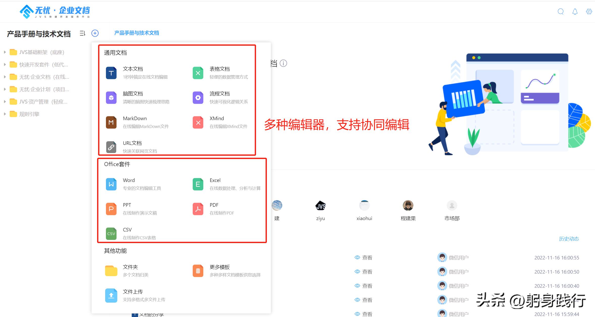Click 查看 on the 15:59:44 row

(x=363, y=314)
